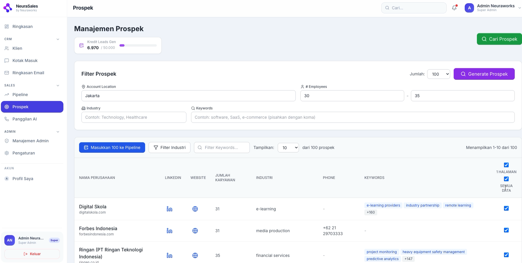Click the Kredit Leads Gen progress bar
The image size is (522, 263).
pos(138,46)
